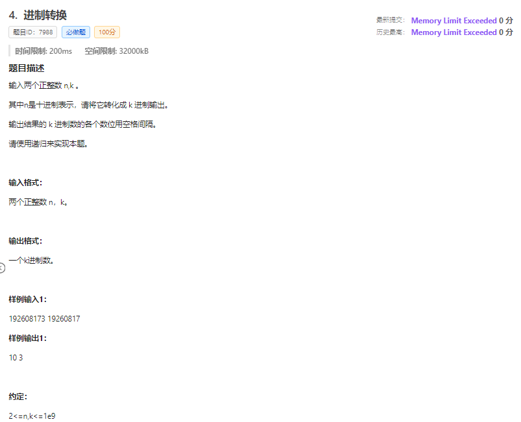Click the 100分 score badge
The height and width of the screenshot is (422, 521).
tap(107, 32)
